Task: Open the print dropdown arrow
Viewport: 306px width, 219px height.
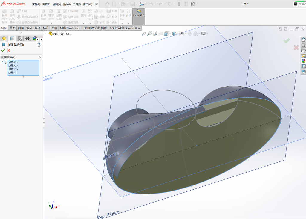Action: pyautogui.click(x=146, y=4)
